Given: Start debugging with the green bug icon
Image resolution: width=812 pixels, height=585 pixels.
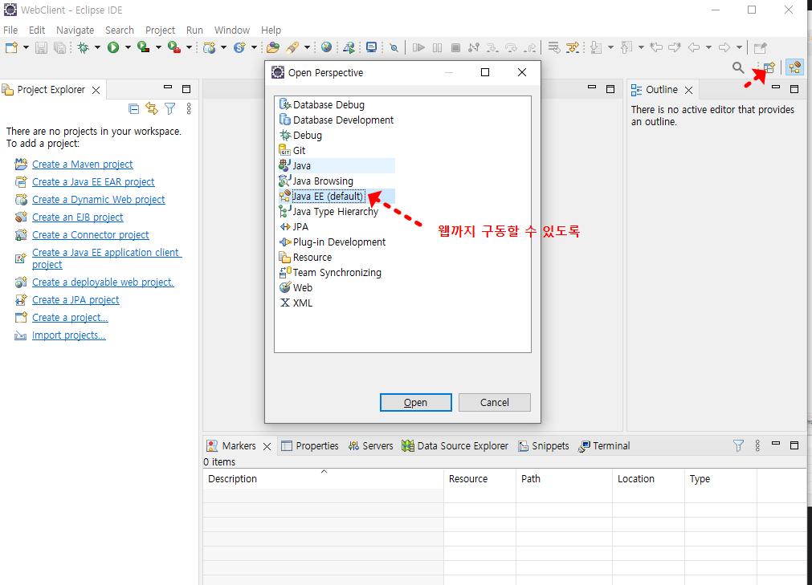Looking at the screenshot, I should pyautogui.click(x=83, y=47).
